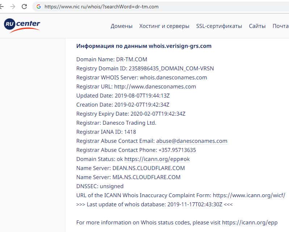289x232 pixels.
Task: Open the Сайты menu
Action: click(x=257, y=26)
